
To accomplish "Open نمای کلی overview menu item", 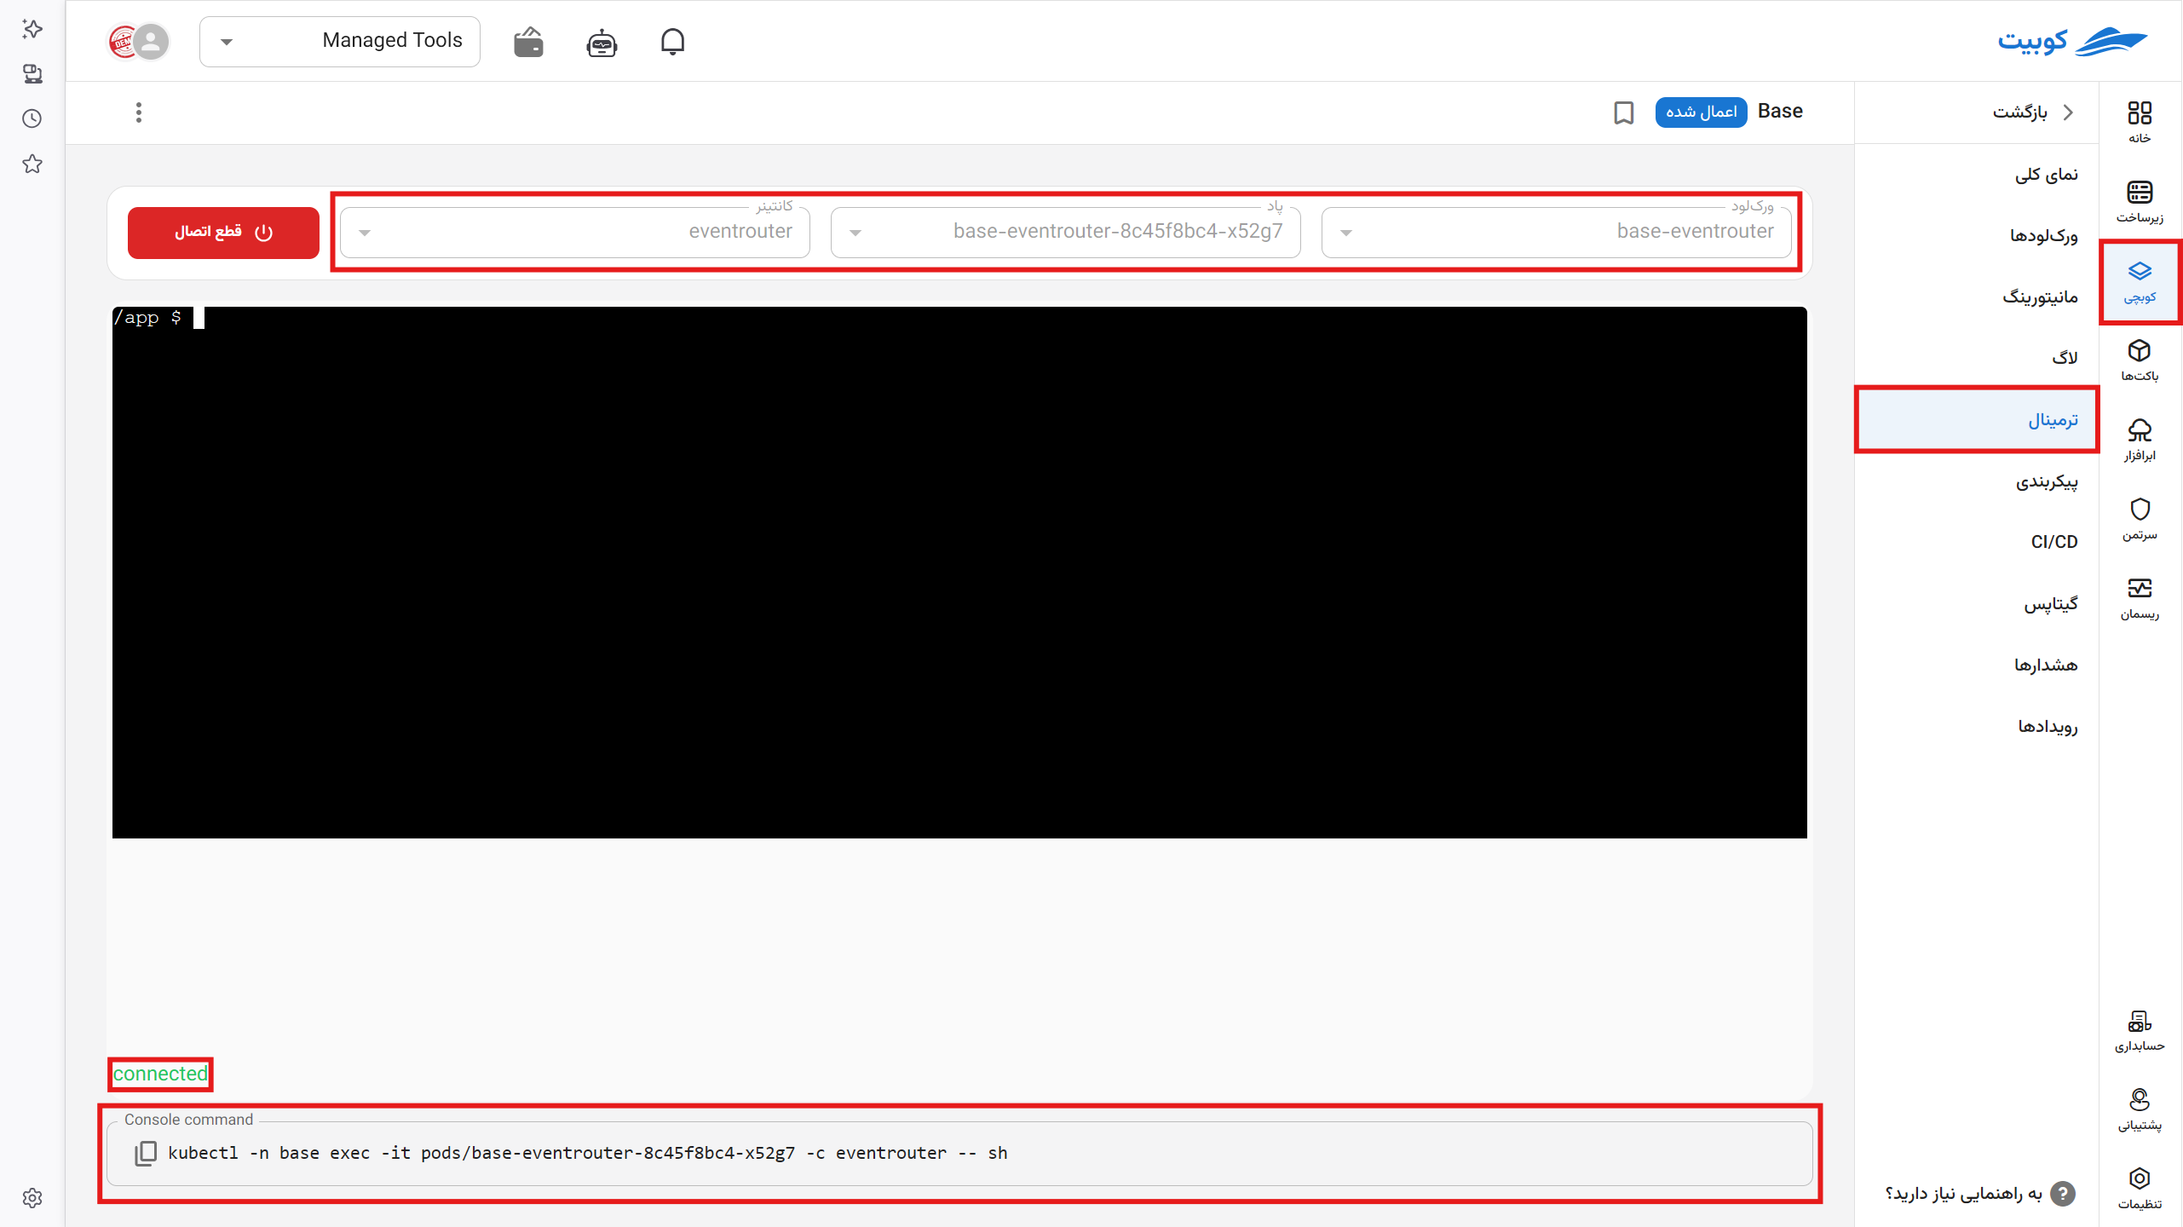I will (1977, 175).
